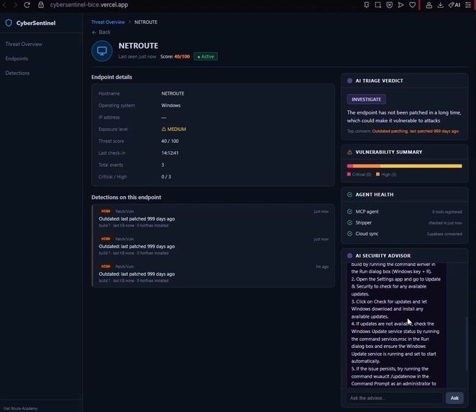
Task: Click the play/flow icon in browser toolbar
Action: 401,5
